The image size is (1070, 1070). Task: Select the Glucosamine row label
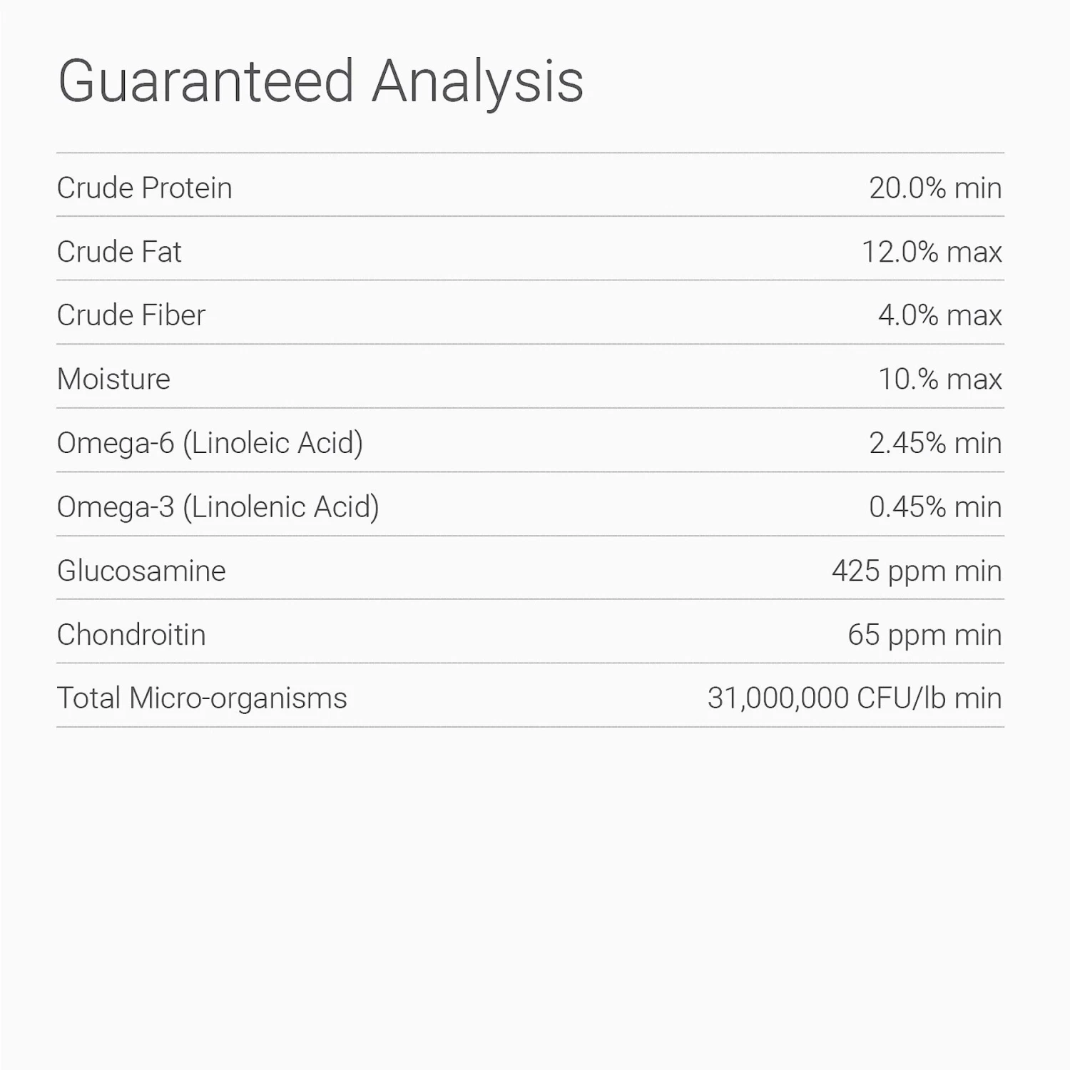pos(141,571)
